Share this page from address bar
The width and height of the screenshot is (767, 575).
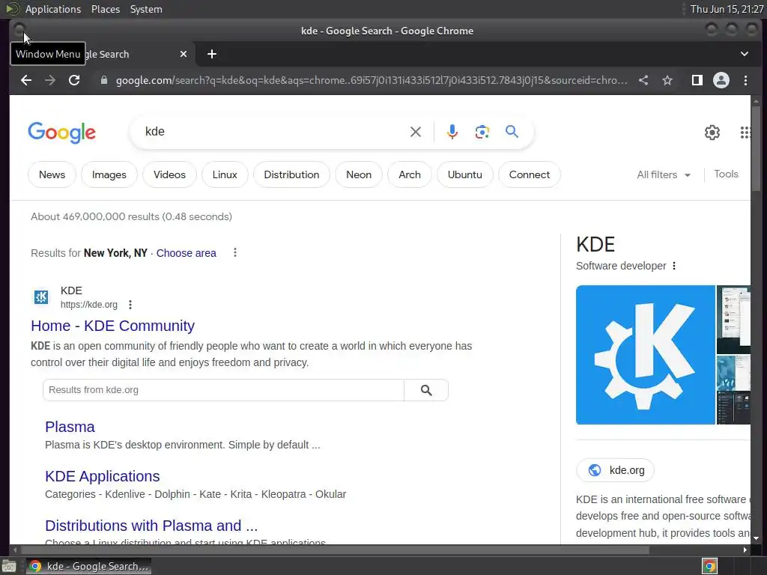coord(643,80)
